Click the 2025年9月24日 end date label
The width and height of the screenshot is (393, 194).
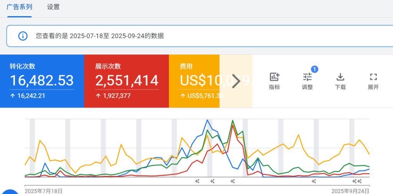350,191
